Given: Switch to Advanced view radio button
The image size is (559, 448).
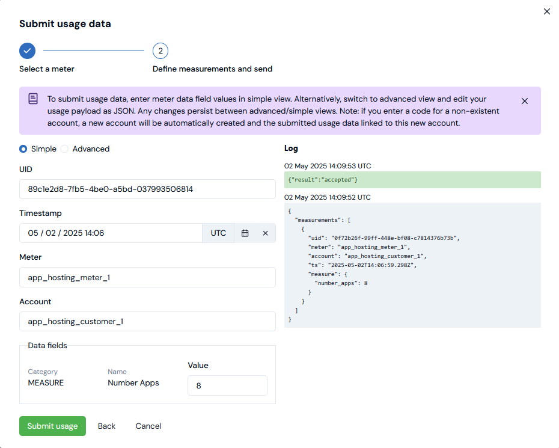Looking at the screenshot, I should click(65, 149).
